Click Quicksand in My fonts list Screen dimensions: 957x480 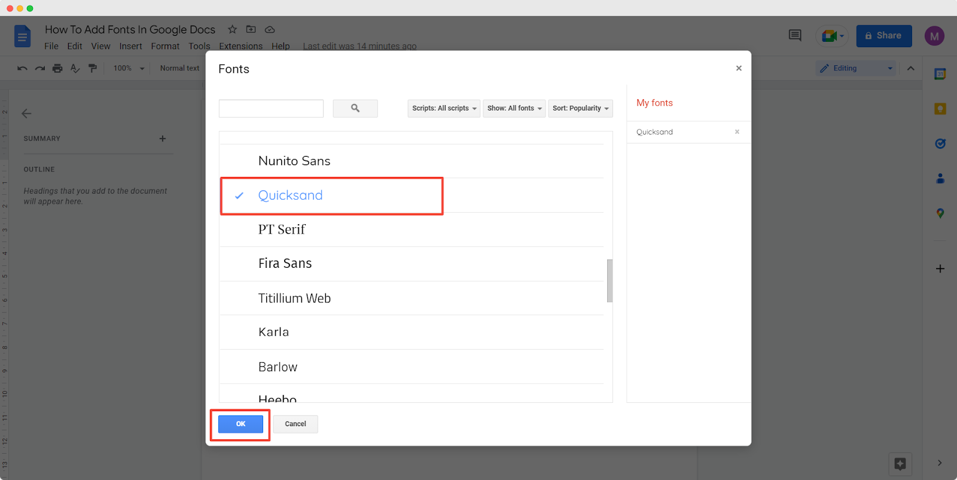coord(654,132)
